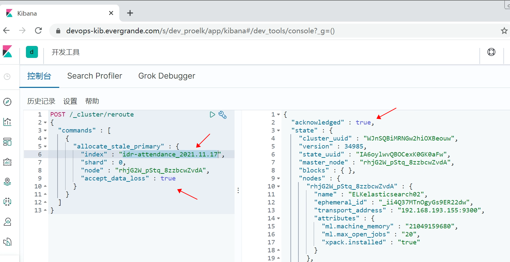Image resolution: width=510 pixels, height=262 pixels.
Task: Click browser forward arrow
Action: click(22, 31)
